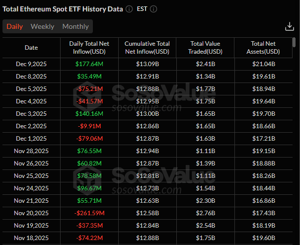Viewport: 300px width, 245px height.
Task: Click the info icon beside the ETF History title
Action: tap(129, 9)
